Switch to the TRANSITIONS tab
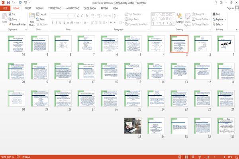 point(55,8)
